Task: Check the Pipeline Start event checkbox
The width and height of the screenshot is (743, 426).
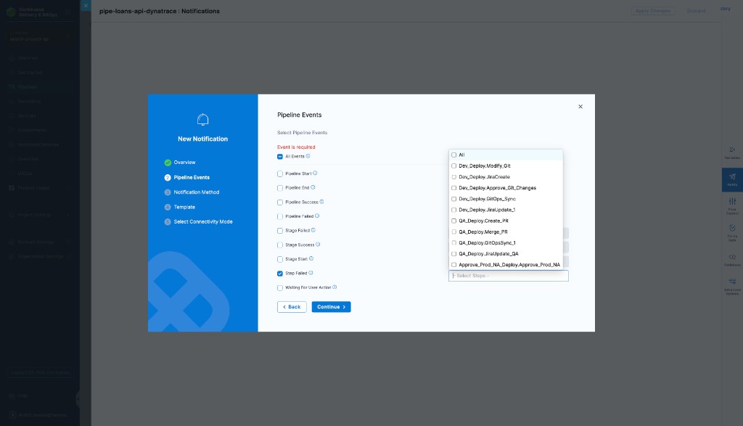Action: click(x=280, y=173)
